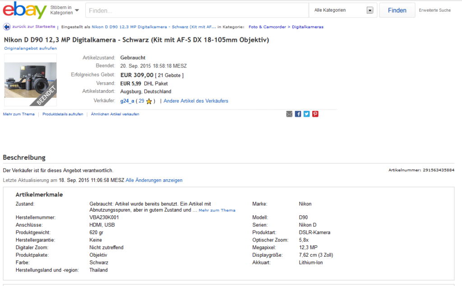The image size is (462, 286).
Task: View Andere Artikel des Verkäufers
Action: click(x=196, y=101)
